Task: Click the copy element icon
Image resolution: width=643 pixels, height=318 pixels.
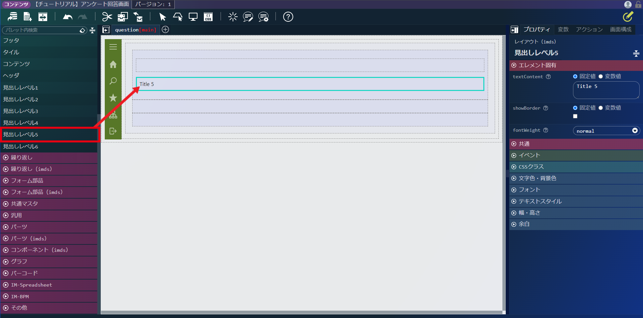Action: [123, 17]
